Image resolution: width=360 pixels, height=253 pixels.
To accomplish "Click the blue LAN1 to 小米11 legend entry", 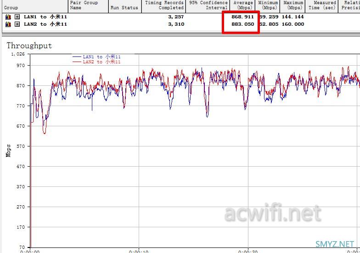I will click(x=96, y=57).
